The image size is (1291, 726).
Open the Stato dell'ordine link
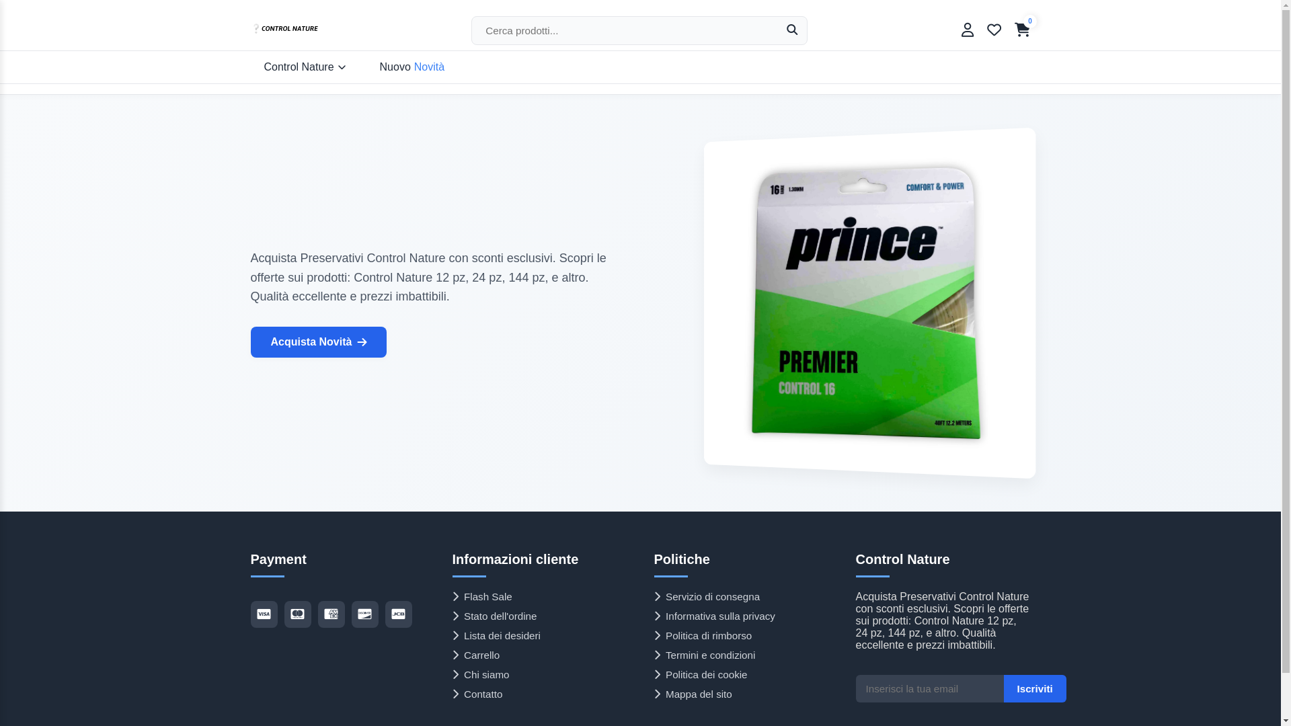[500, 616]
